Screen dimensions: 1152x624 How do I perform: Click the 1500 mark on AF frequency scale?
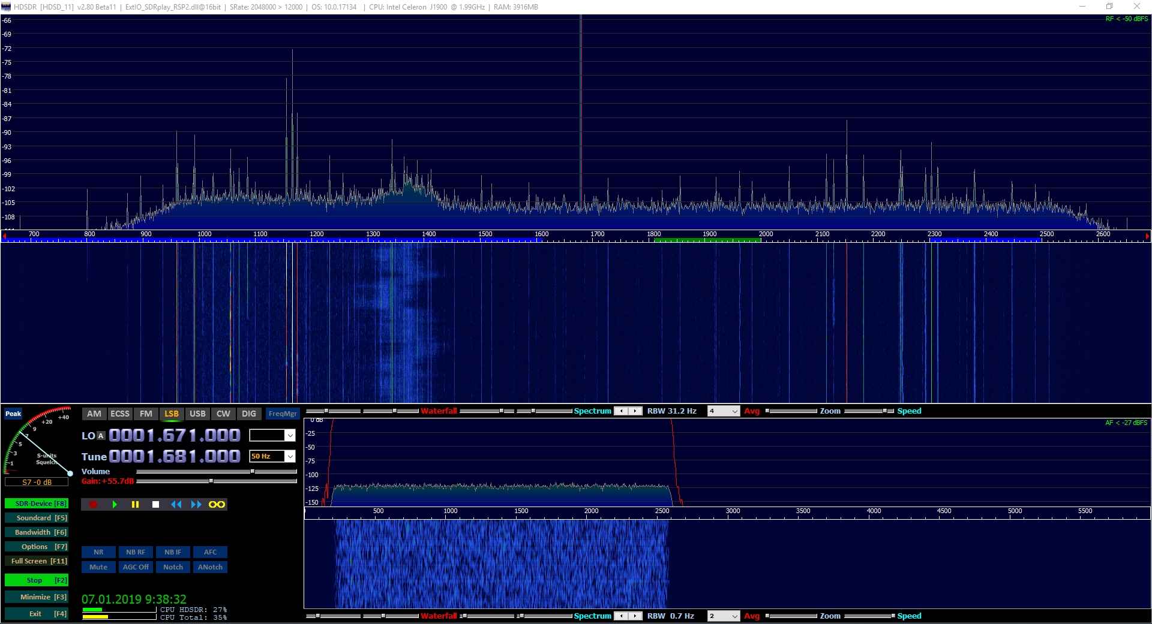coord(521,511)
